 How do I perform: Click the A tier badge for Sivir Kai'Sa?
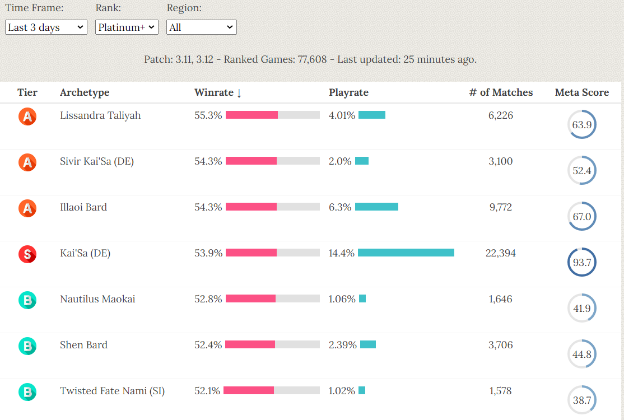coord(27,162)
